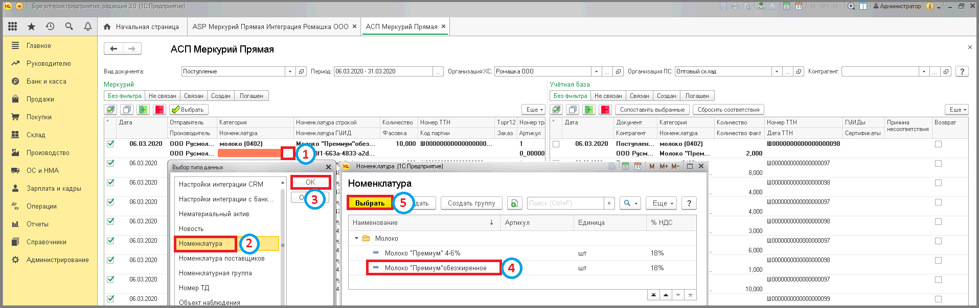This screenshot has height=308, width=979.
Task: Uncheck all rows in Меркурий table
Action: pos(127,110)
